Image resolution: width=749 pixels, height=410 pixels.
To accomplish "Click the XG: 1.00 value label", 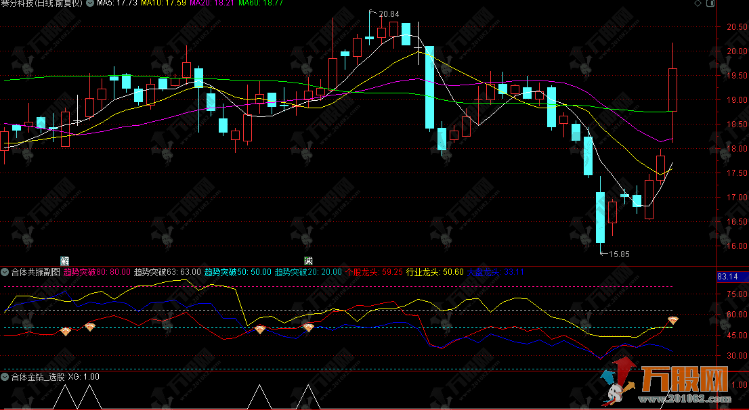I will tap(83, 377).
